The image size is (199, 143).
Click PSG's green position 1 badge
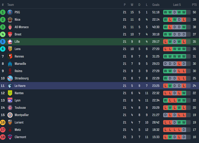(3, 12)
